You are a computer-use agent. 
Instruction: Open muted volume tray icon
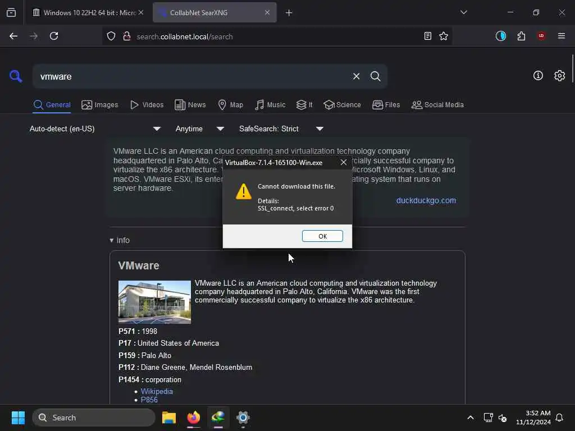503,418
